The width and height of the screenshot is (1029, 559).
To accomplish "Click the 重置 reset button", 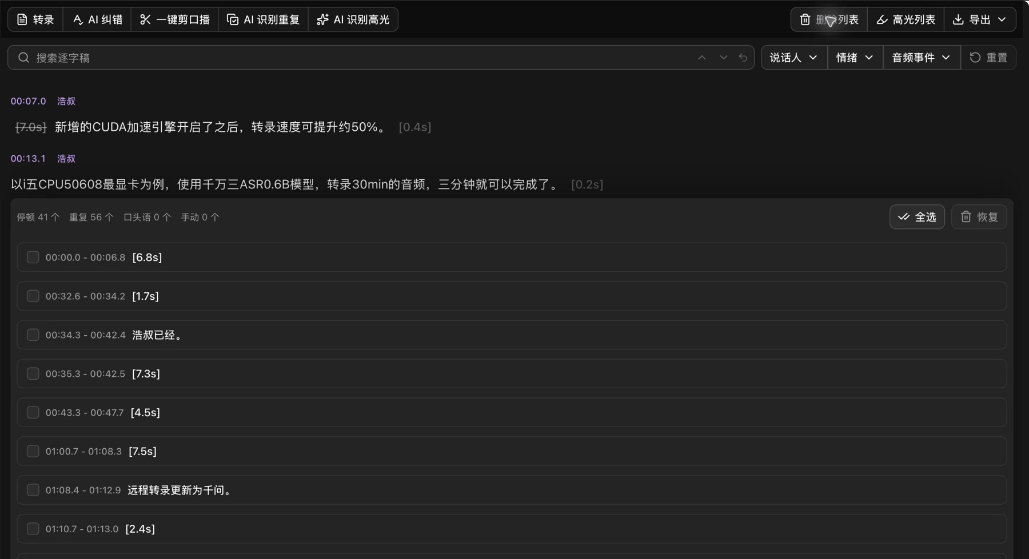I will (x=989, y=58).
